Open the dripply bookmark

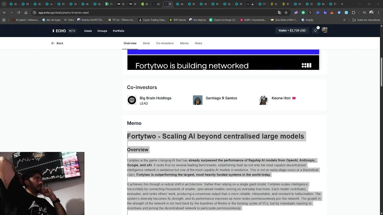point(307,20)
